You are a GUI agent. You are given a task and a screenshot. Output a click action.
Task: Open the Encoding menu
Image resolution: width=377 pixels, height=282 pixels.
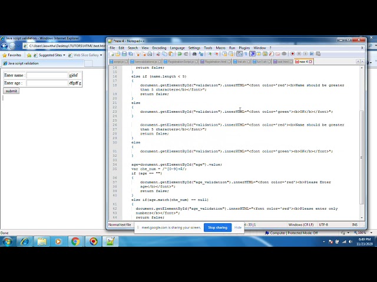tap(159, 48)
